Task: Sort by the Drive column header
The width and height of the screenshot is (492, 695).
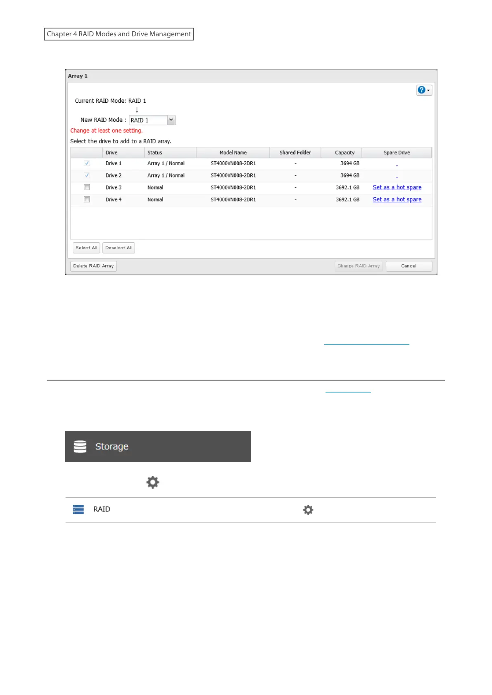Action: [x=124, y=153]
